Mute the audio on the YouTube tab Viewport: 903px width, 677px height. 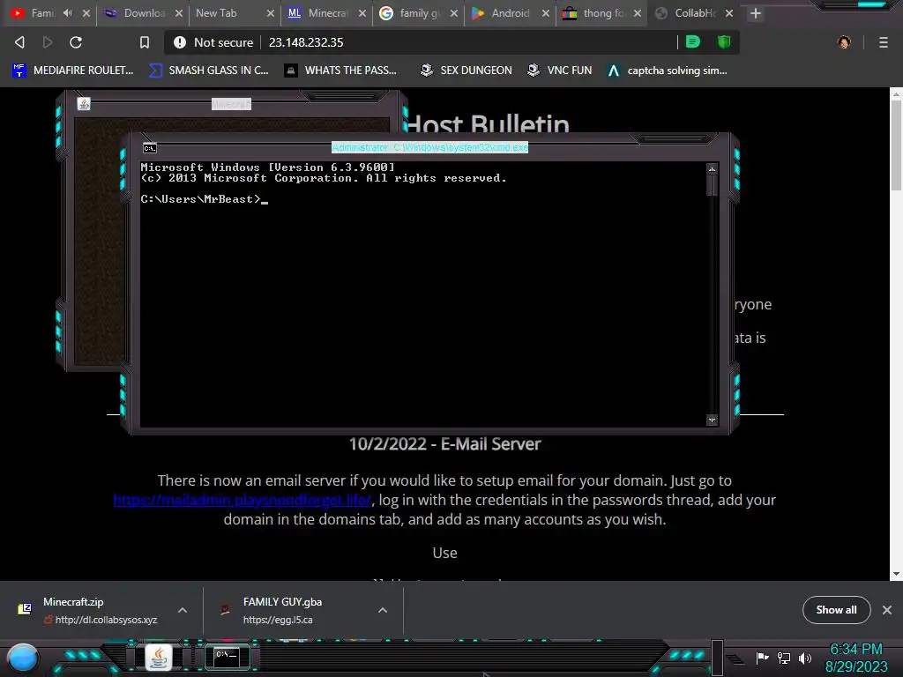[68, 12]
